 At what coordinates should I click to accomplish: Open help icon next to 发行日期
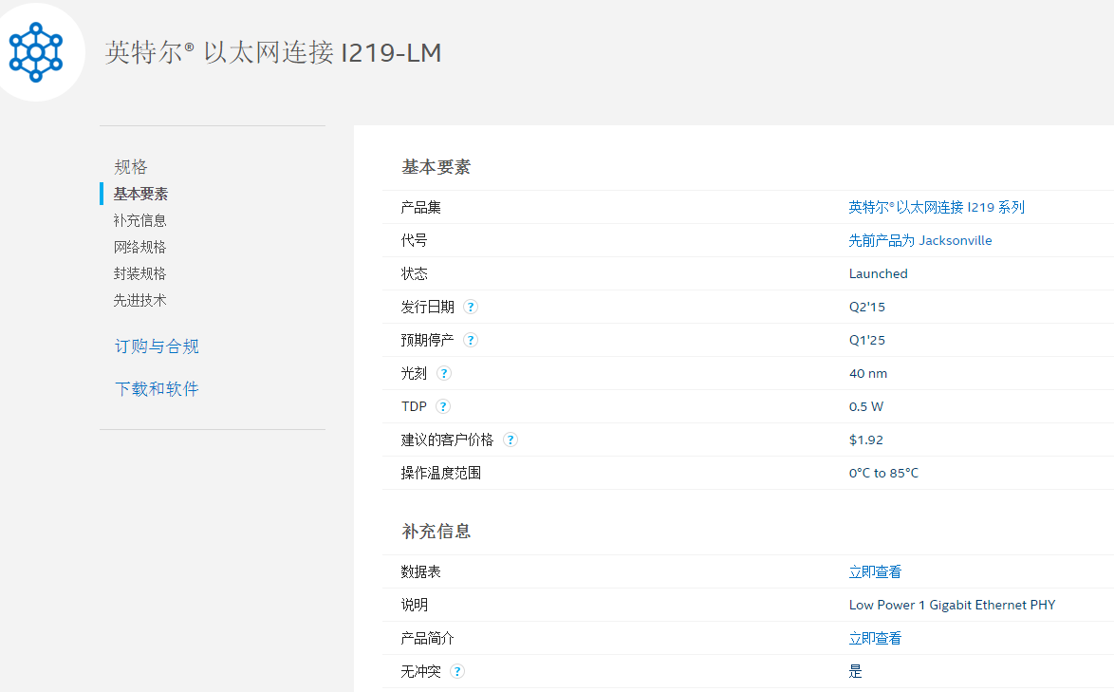pyautogui.click(x=471, y=307)
